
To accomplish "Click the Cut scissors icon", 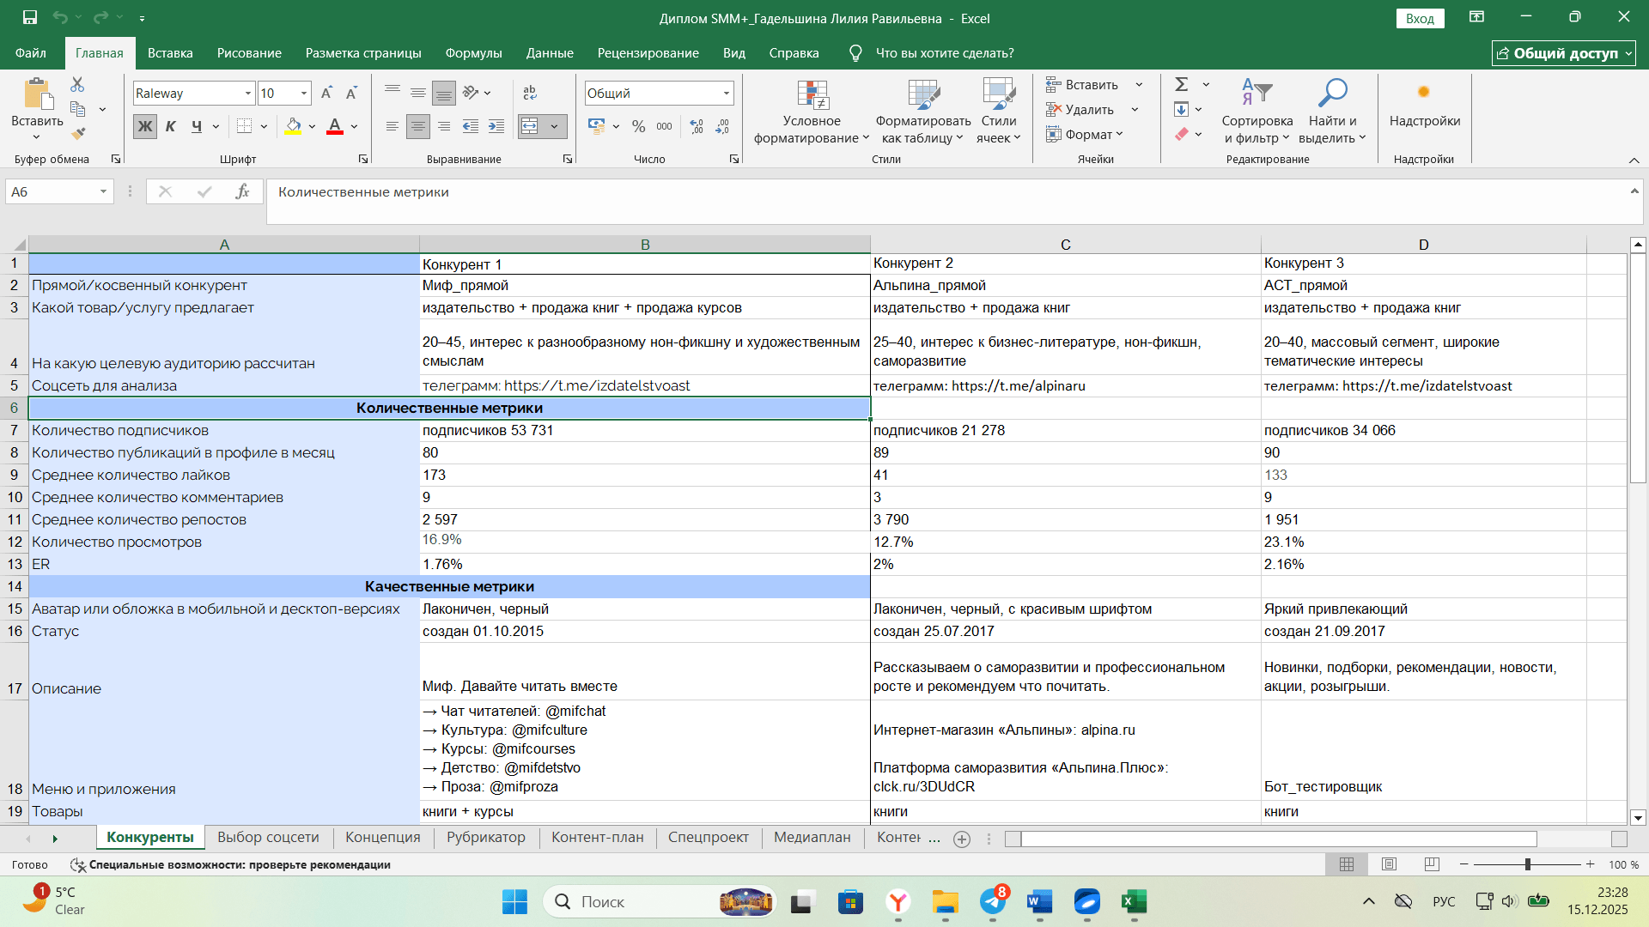I will (x=77, y=84).
